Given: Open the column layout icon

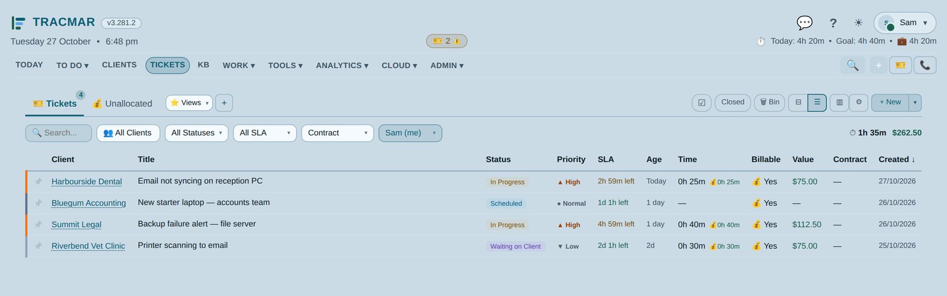Looking at the screenshot, I should 839,102.
